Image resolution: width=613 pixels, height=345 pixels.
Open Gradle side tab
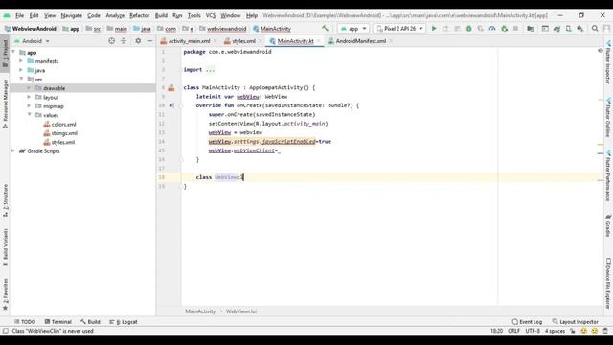click(608, 225)
